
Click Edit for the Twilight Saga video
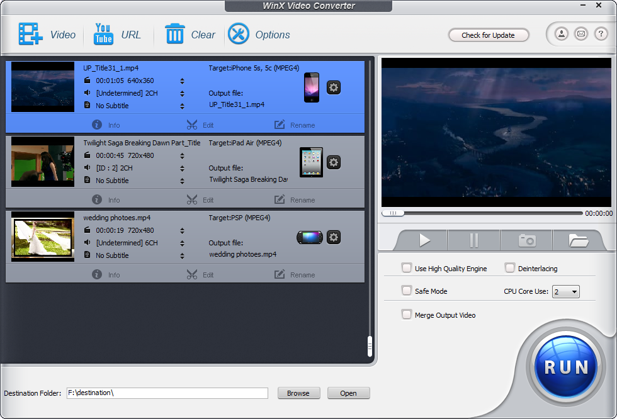pyautogui.click(x=200, y=200)
